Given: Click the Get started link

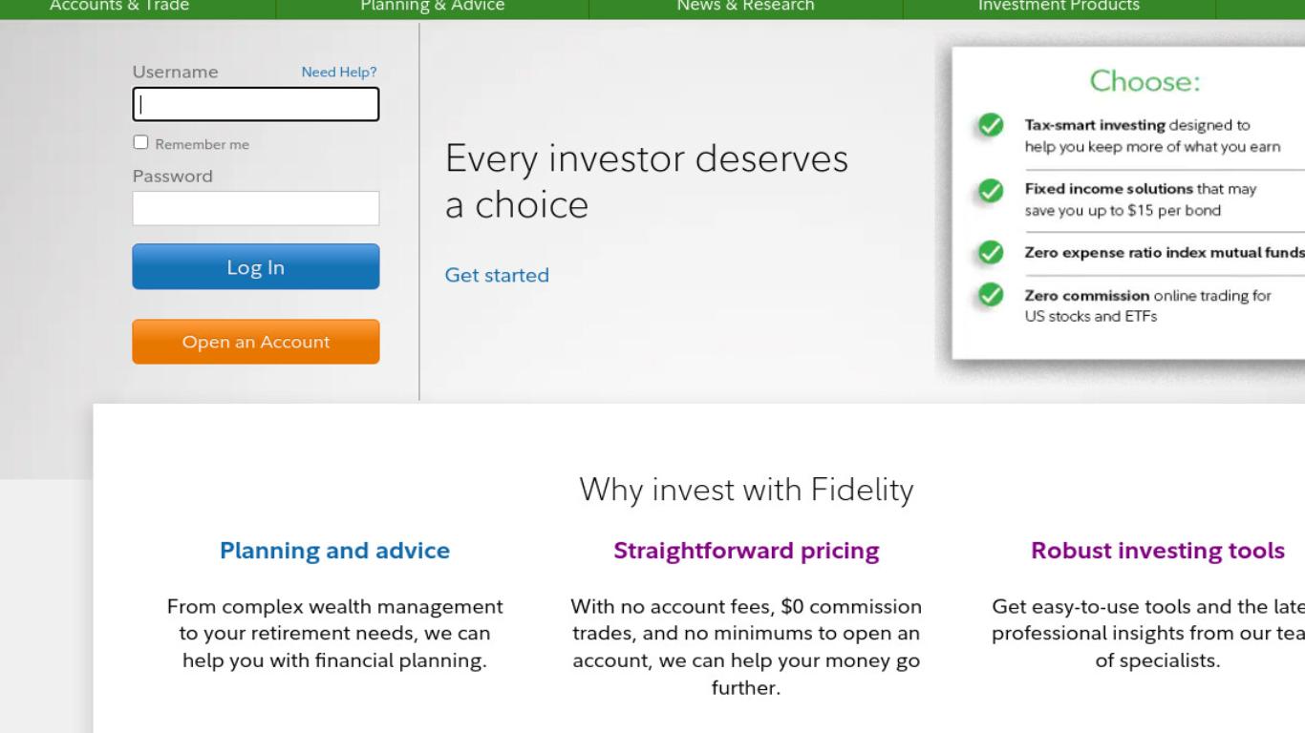Looking at the screenshot, I should (497, 275).
